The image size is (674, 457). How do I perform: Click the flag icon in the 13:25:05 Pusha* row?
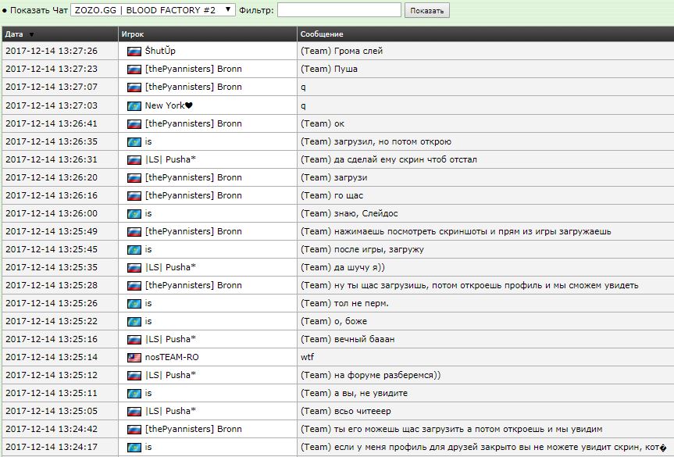[x=134, y=411]
